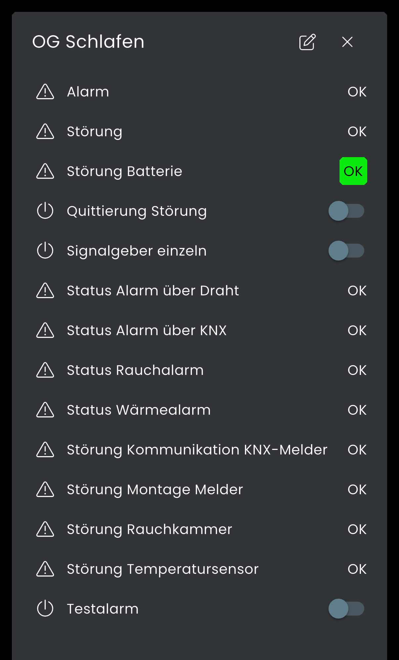This screenshot has width=399, height=660.
Task: Click the green OK badge for Störung Batterie
Action: point(353,171)
